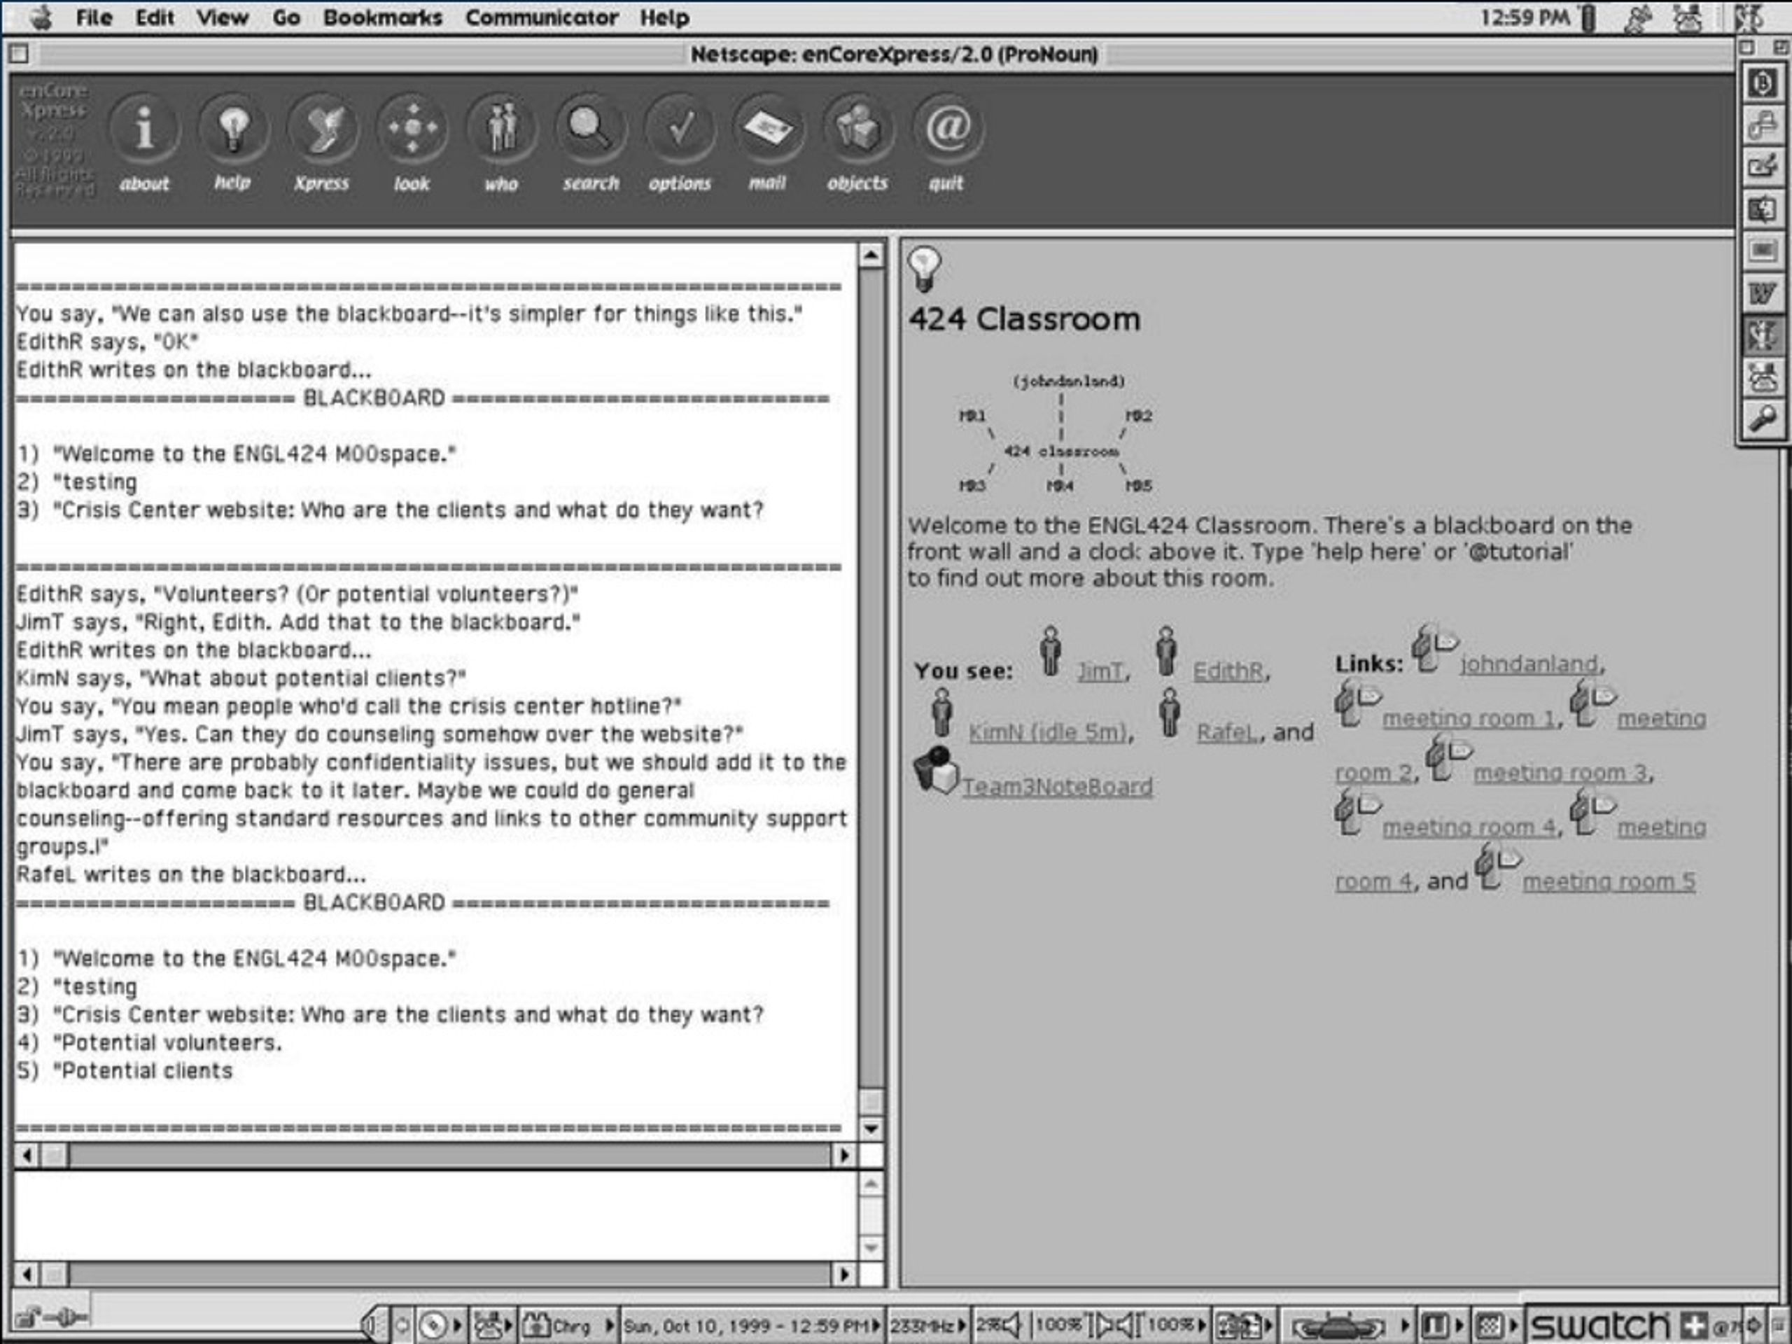Open the enCore about info icon

click(144, 128)
